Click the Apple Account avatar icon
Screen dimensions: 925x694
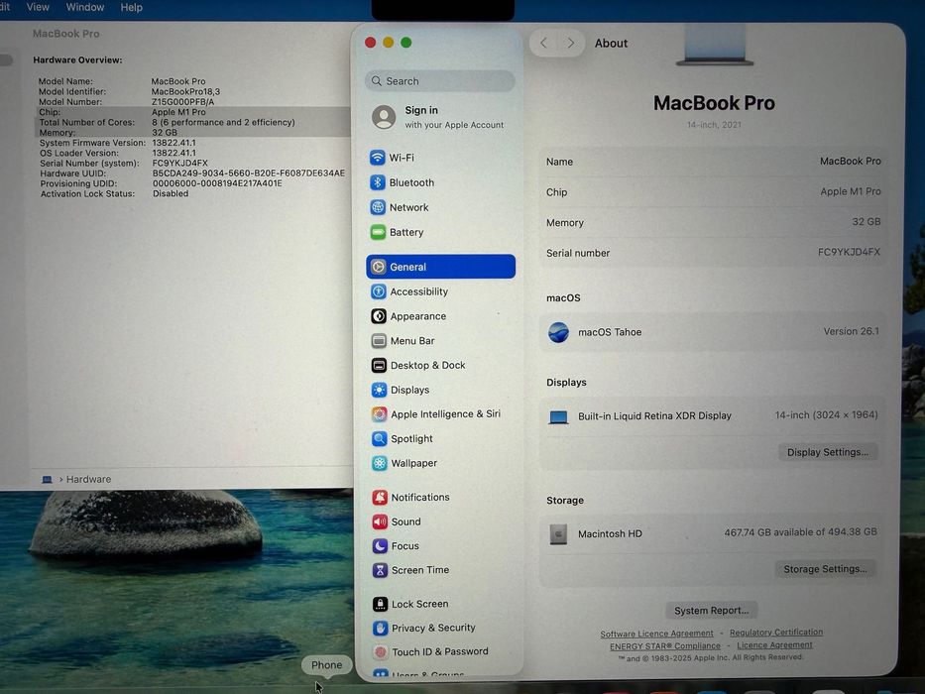384,117
